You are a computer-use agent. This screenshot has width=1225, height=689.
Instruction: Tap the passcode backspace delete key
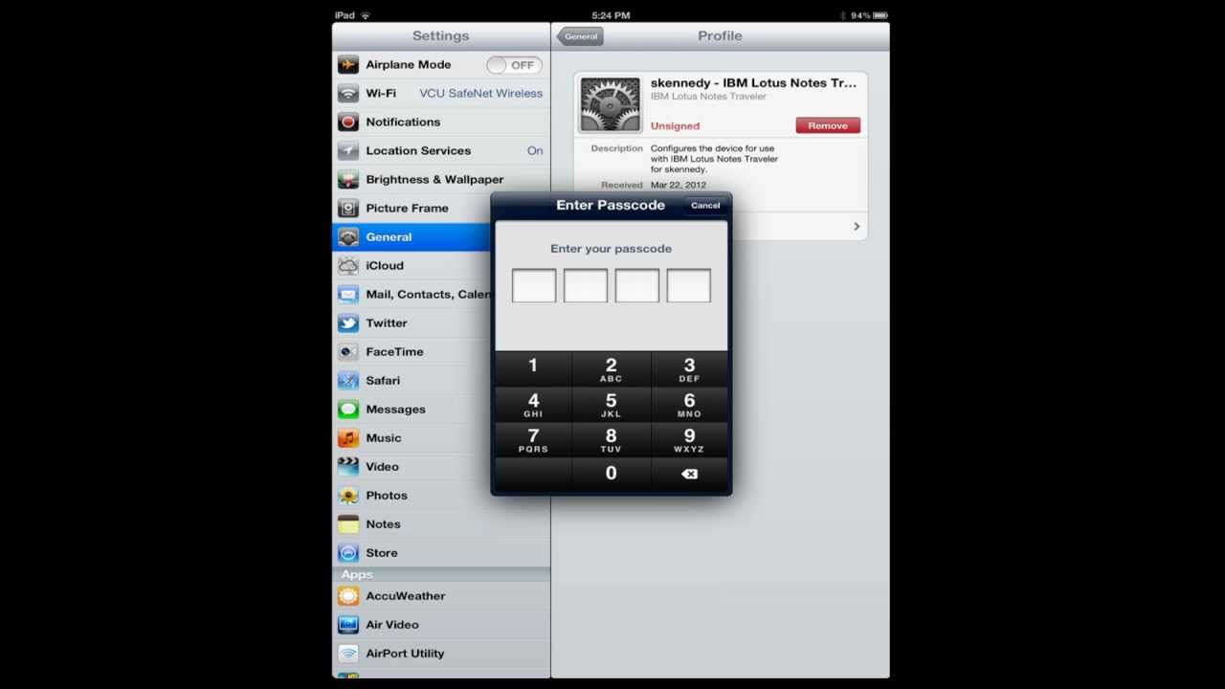click(689, 475)
